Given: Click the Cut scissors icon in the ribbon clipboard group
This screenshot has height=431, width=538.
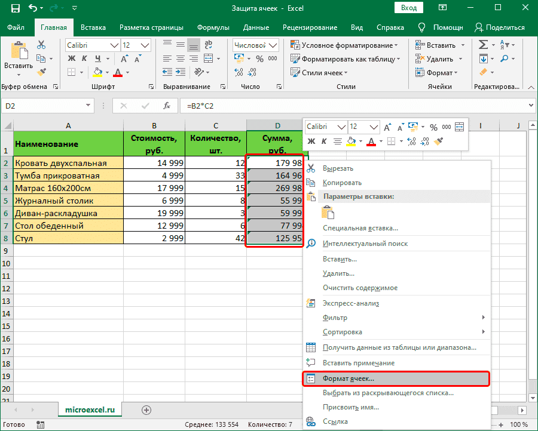Looking at the screenshot, I should (x=41, y=45).
